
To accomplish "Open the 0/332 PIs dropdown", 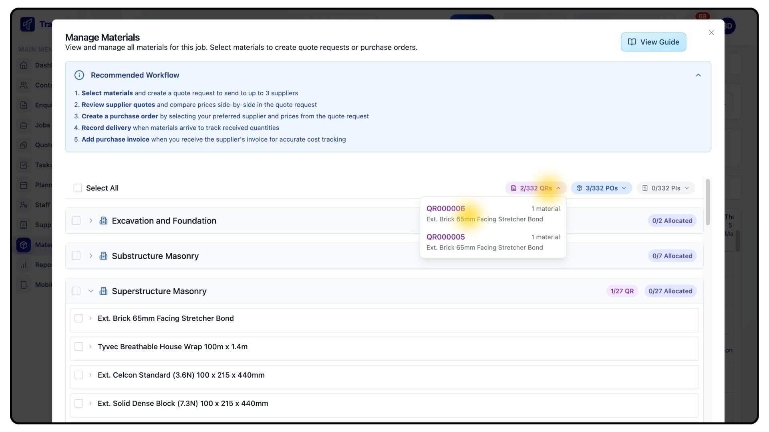I will [665, 188].
